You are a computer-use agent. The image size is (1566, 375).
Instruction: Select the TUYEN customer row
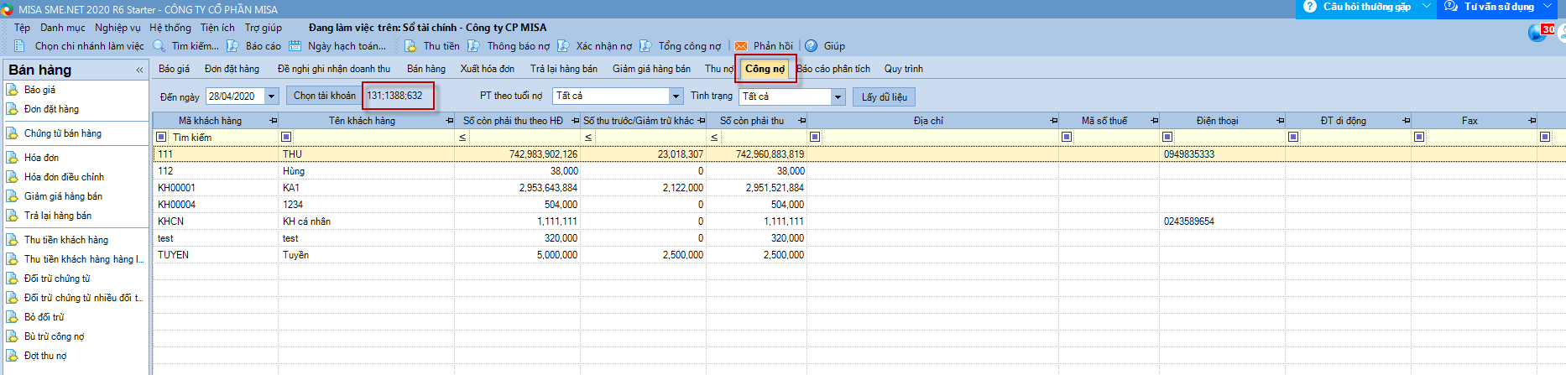pos(859,255)
